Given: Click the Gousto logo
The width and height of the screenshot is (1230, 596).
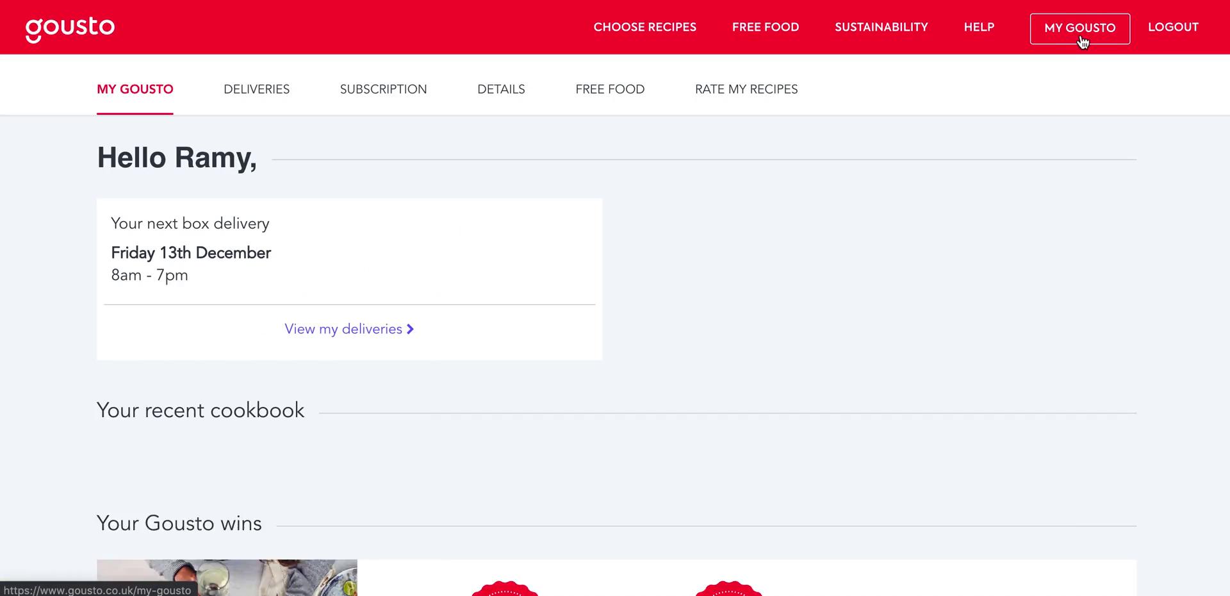Looking at the screenshot, I should pos(70,29).
